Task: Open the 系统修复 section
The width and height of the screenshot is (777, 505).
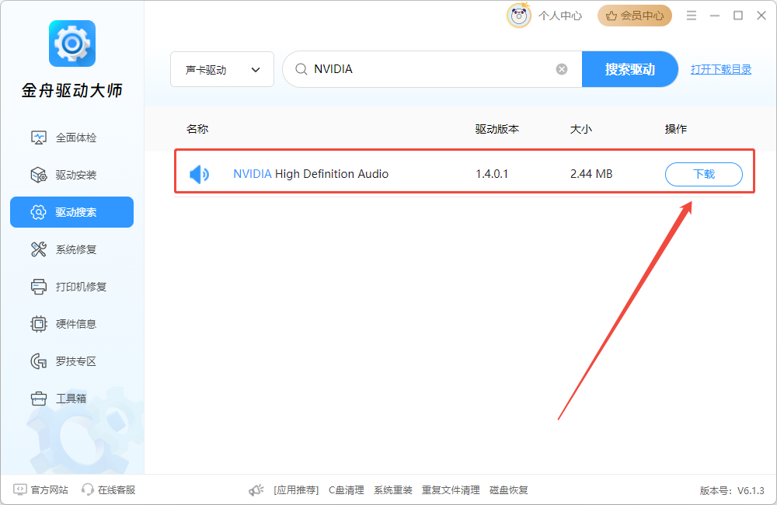Action: (71, 249)
